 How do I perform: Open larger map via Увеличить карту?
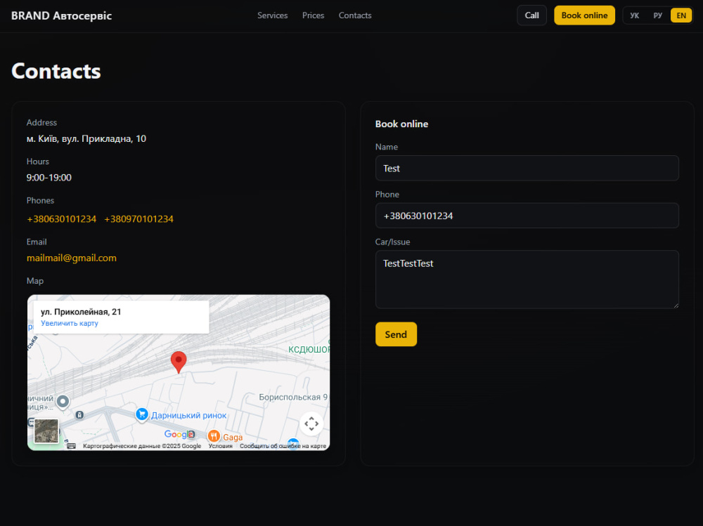pos(70,324)
